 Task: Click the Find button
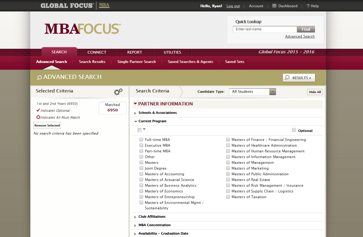306,29
